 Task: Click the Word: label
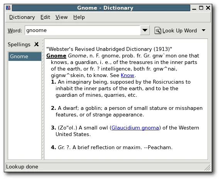pyautogui.click(x=15, y=30)
